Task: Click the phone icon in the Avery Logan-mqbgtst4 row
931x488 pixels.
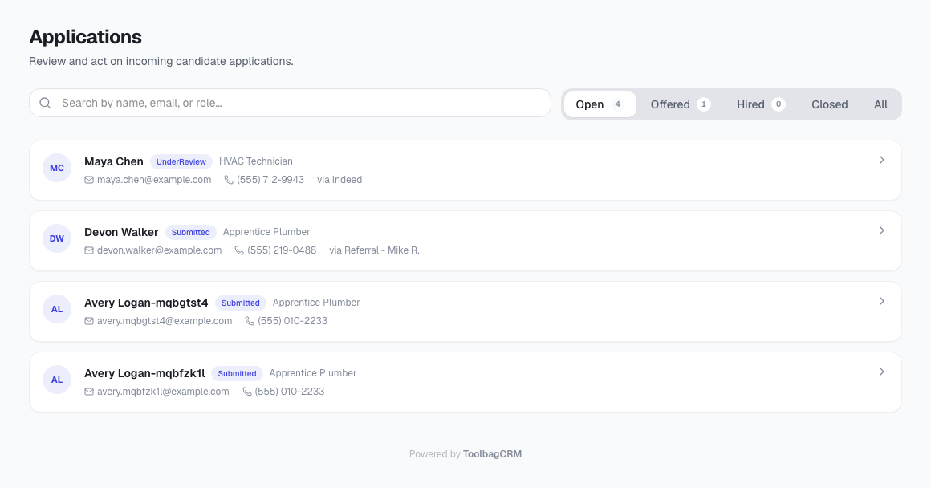Action: click(250, 321)
